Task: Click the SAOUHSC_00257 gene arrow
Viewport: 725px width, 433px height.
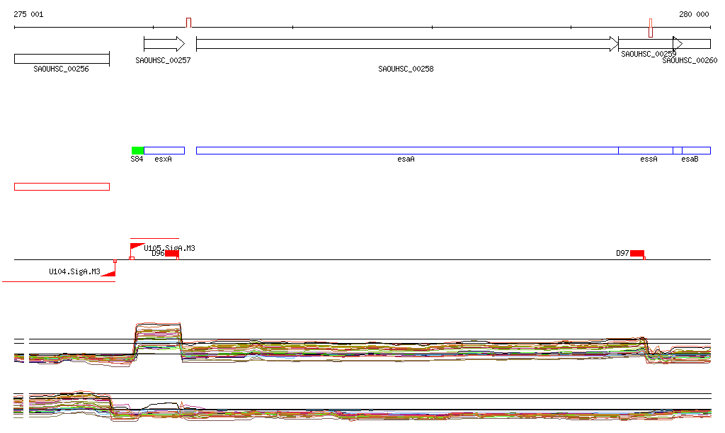Action: tap(164, 44)
